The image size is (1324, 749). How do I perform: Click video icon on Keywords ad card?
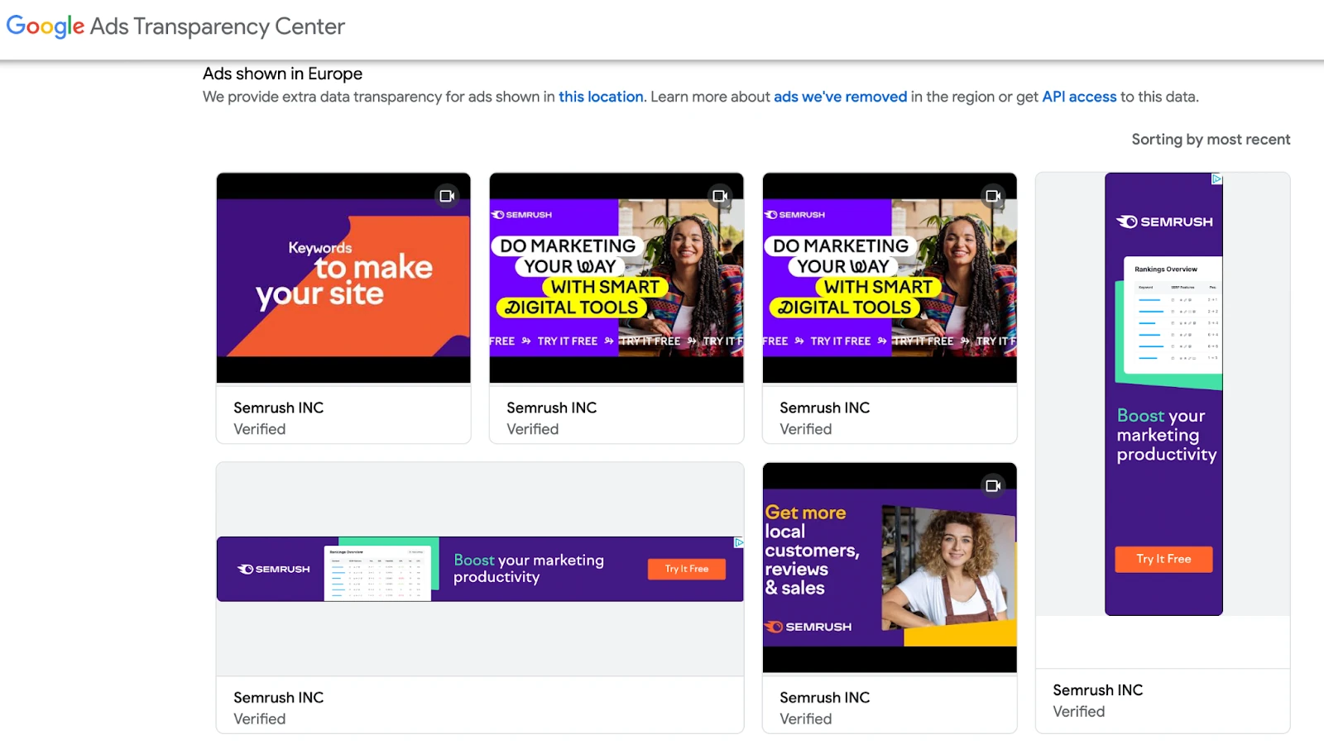(447, 196)
